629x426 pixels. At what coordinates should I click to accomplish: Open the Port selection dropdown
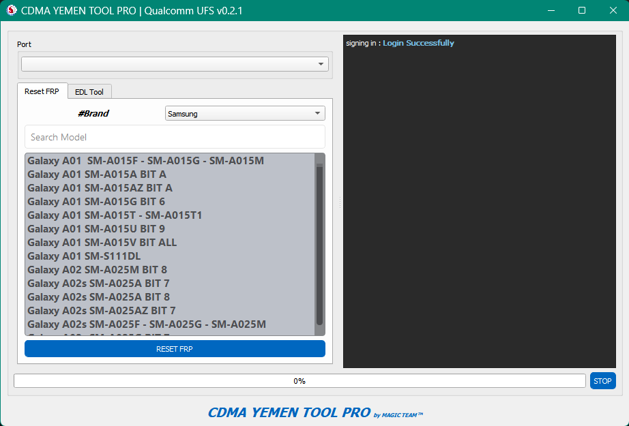pyautogui.click(x=174, y=63)
